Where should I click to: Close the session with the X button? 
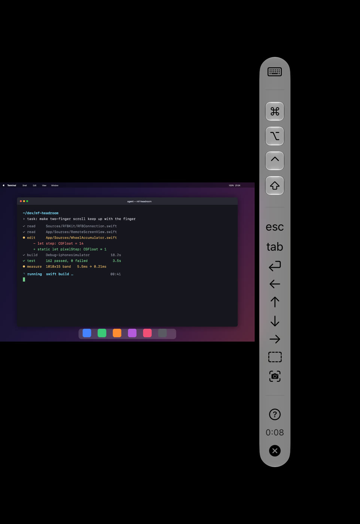click(x=275, y=451)
